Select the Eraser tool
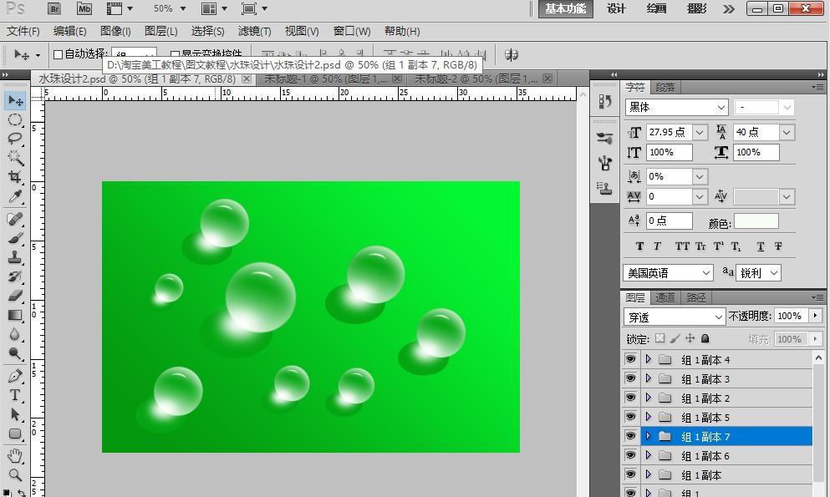 point(15,296)
